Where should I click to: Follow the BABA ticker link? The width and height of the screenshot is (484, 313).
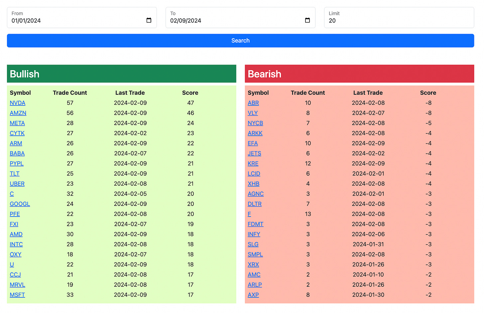[x=17, y=153]
